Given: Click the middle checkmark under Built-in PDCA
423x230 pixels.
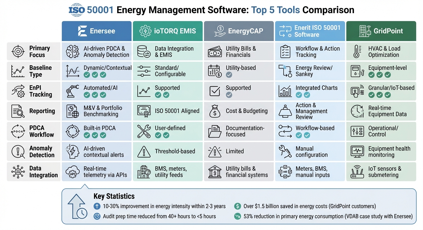Looking at the screenshot, I should coord(95,135).
